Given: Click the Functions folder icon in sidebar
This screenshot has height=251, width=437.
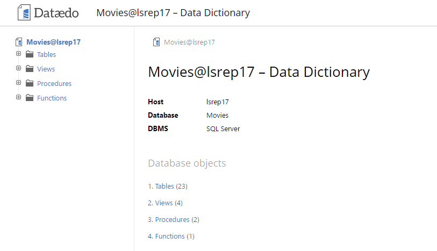Looking at the screenshot, I should (x=29, y=98).
